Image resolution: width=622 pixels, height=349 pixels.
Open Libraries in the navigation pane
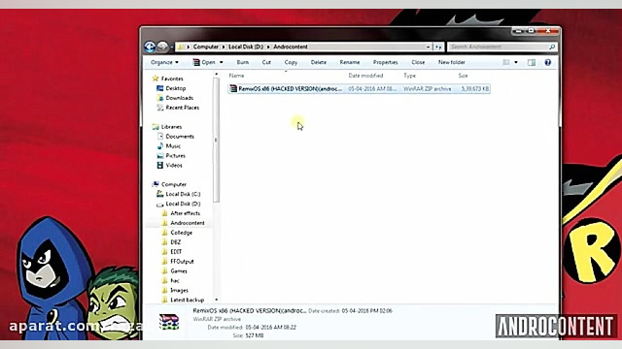[171, 127]
